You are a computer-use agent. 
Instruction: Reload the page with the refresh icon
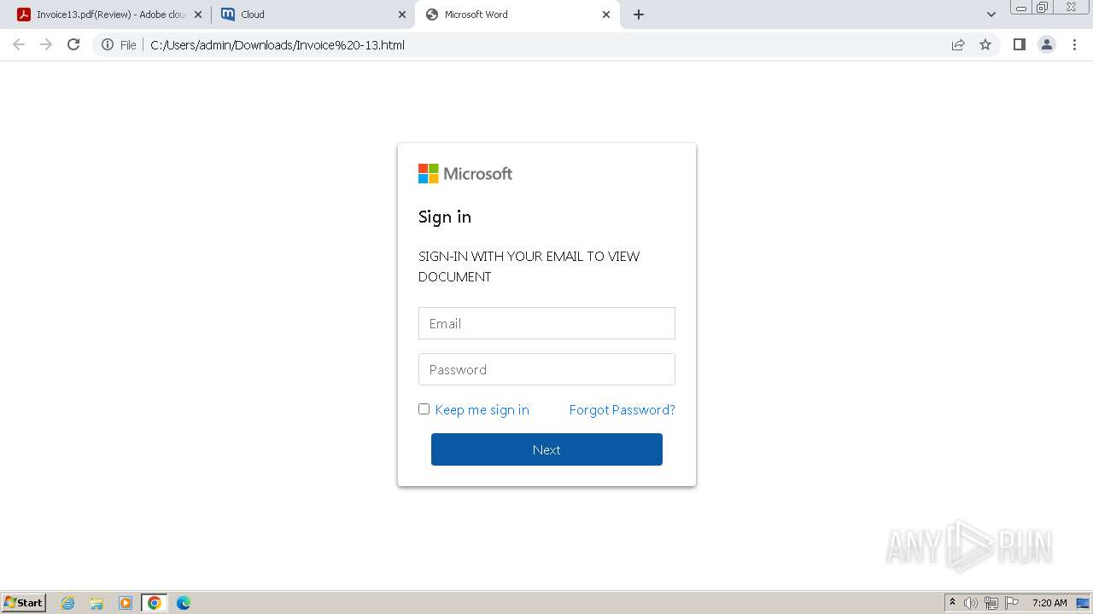(x=73, y=44)
